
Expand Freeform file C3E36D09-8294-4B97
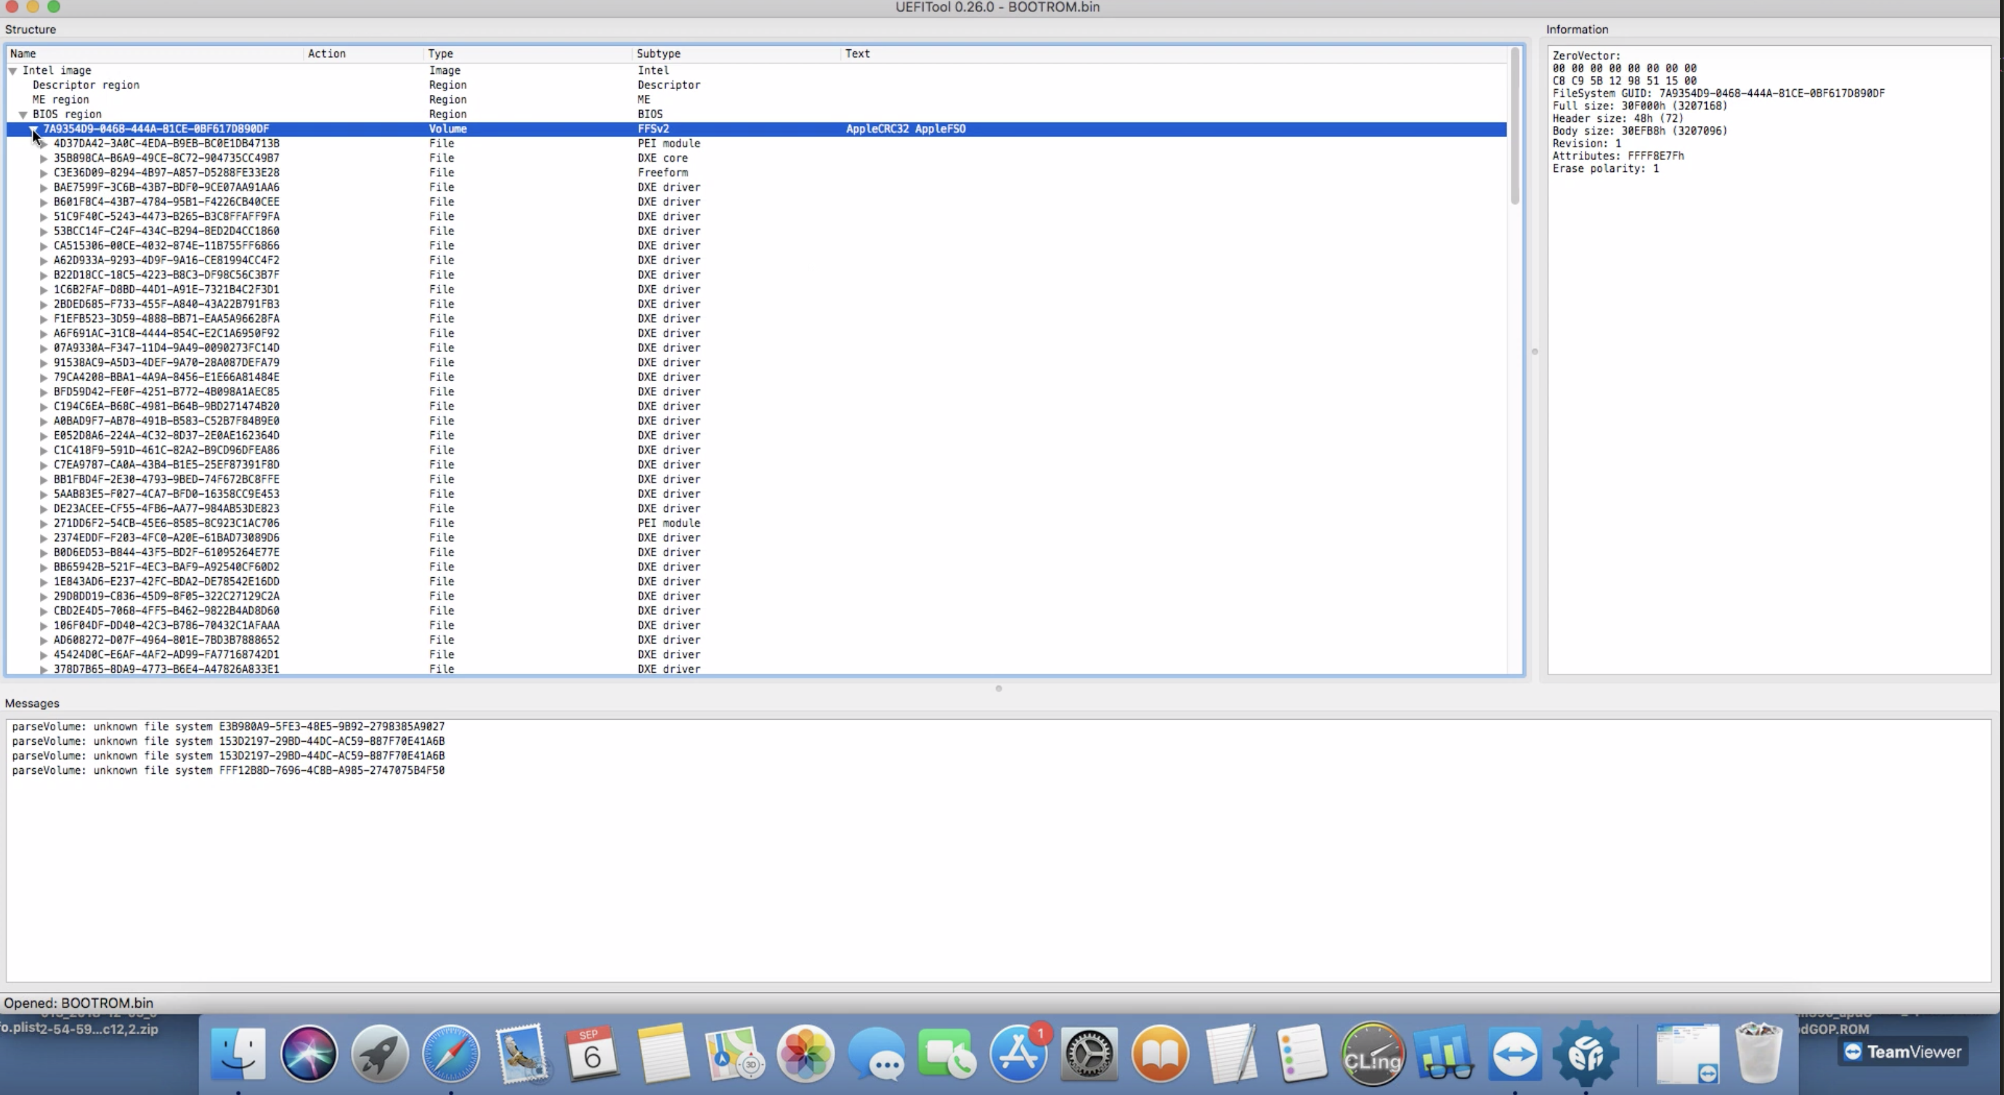point(44,173)
